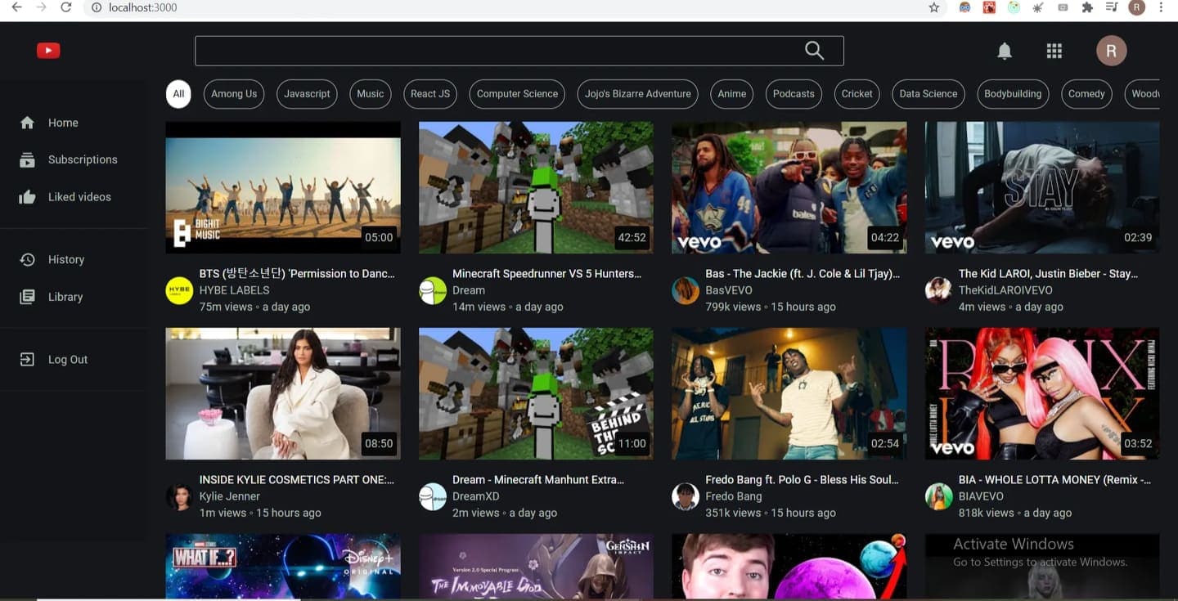1178x601 pixels.
Task: Select the All category chip
Action: pyautogui.click(x=178, y=94)
